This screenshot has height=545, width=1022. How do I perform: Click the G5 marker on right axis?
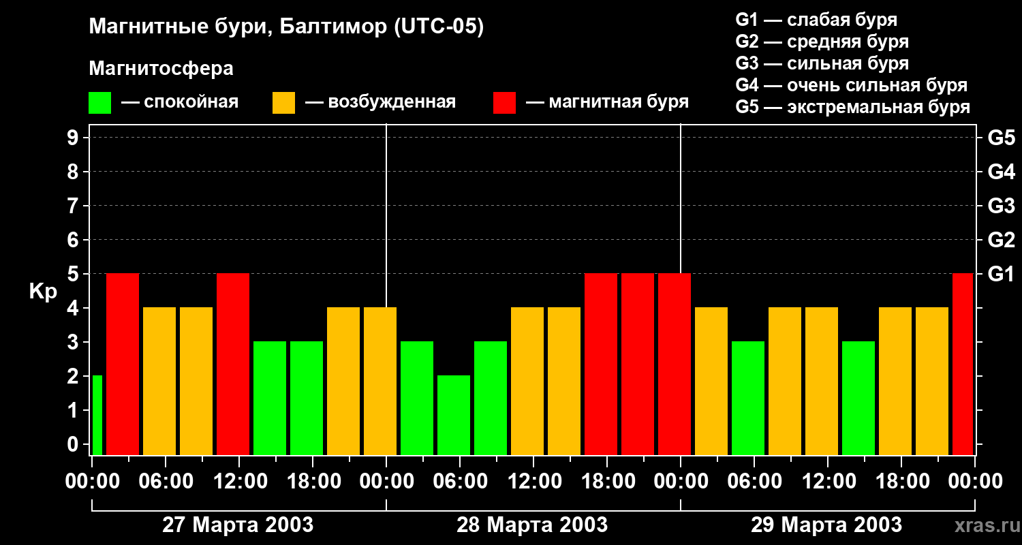click(1001, 138)
